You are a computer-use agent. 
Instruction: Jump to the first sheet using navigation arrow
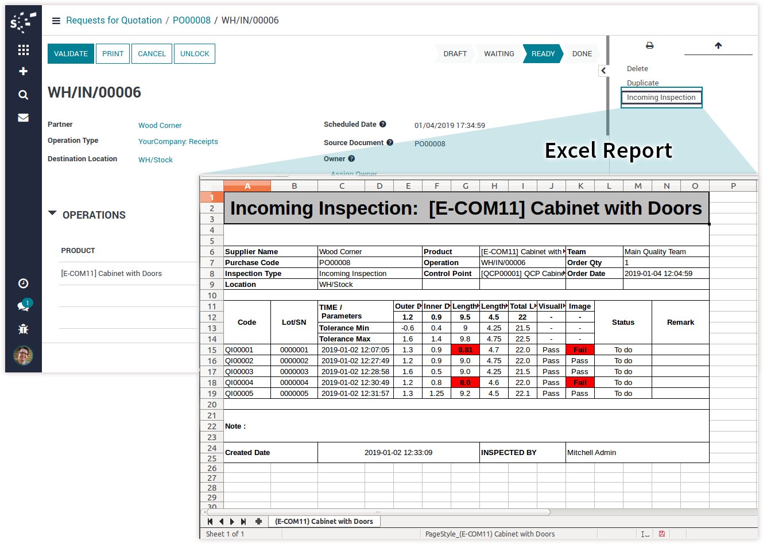pyautogui.click(x=210, y=522)
